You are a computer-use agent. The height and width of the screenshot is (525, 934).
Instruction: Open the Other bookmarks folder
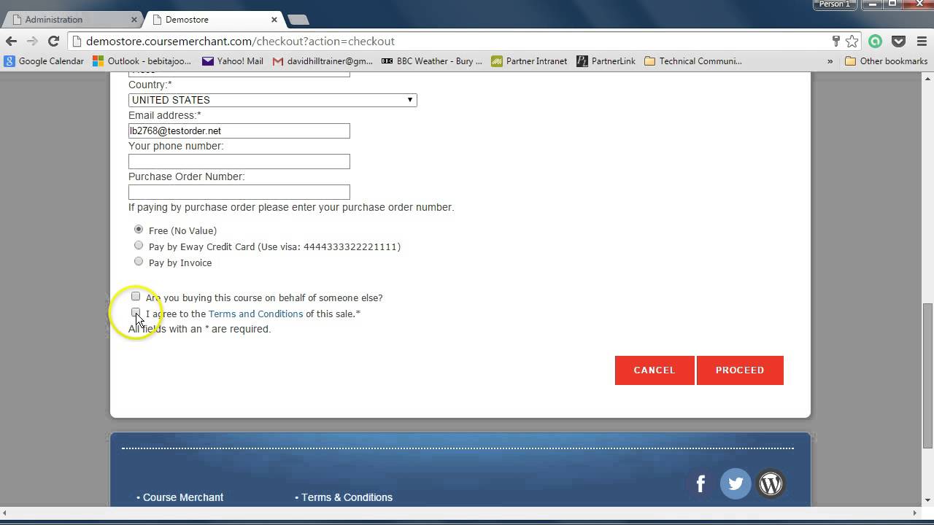[886, 61]
